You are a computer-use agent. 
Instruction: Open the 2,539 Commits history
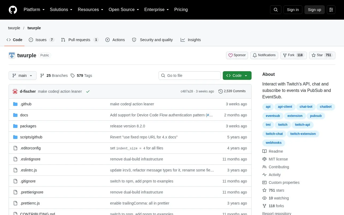pyautogui.click(x=232, y=91)
